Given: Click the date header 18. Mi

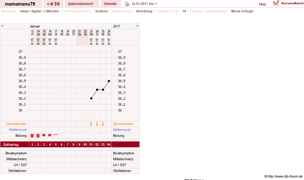Looking at the screenshot, I should point(62,33).
